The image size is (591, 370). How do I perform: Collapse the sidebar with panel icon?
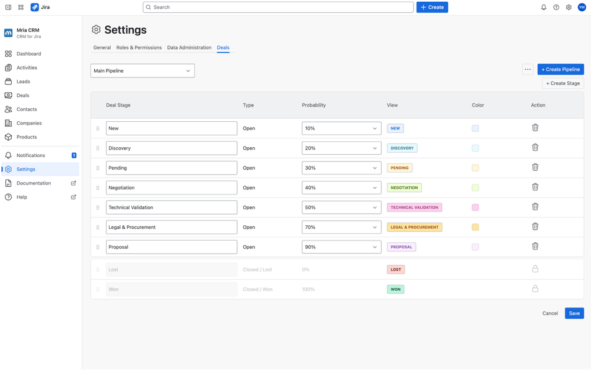coord(8,7)
